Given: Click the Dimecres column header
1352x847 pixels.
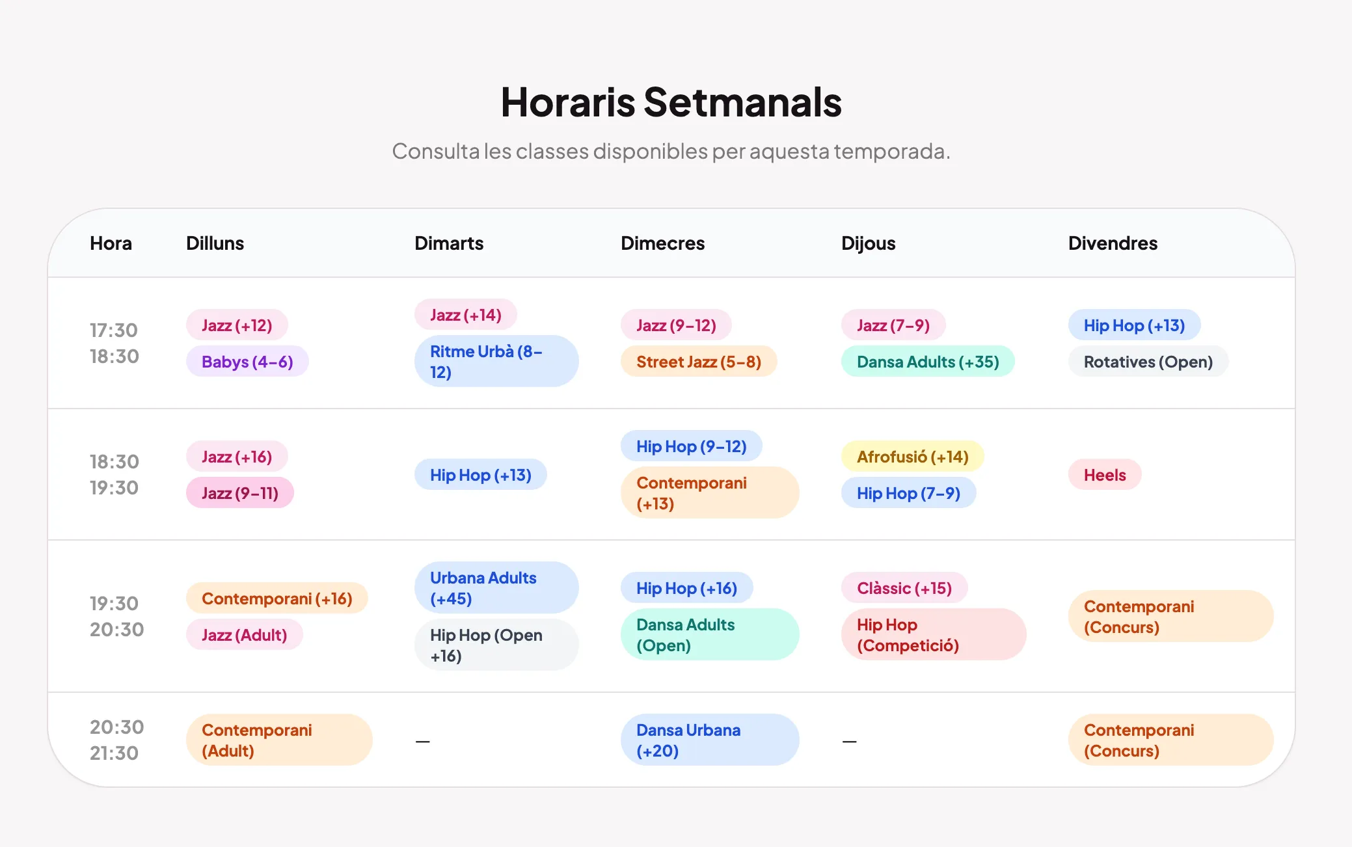Looking at the screenshot, I should (x=662, y=243).
